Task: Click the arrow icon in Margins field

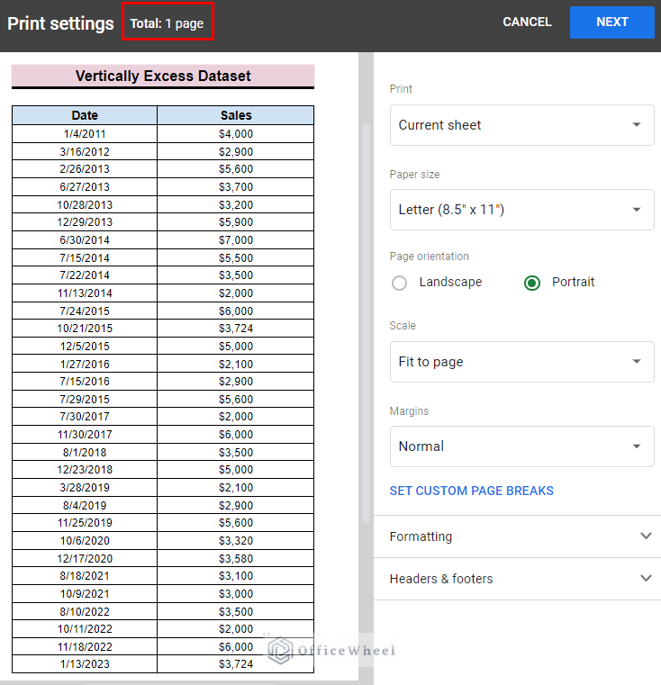Action: pyautogui.click(x=637, y=447)
